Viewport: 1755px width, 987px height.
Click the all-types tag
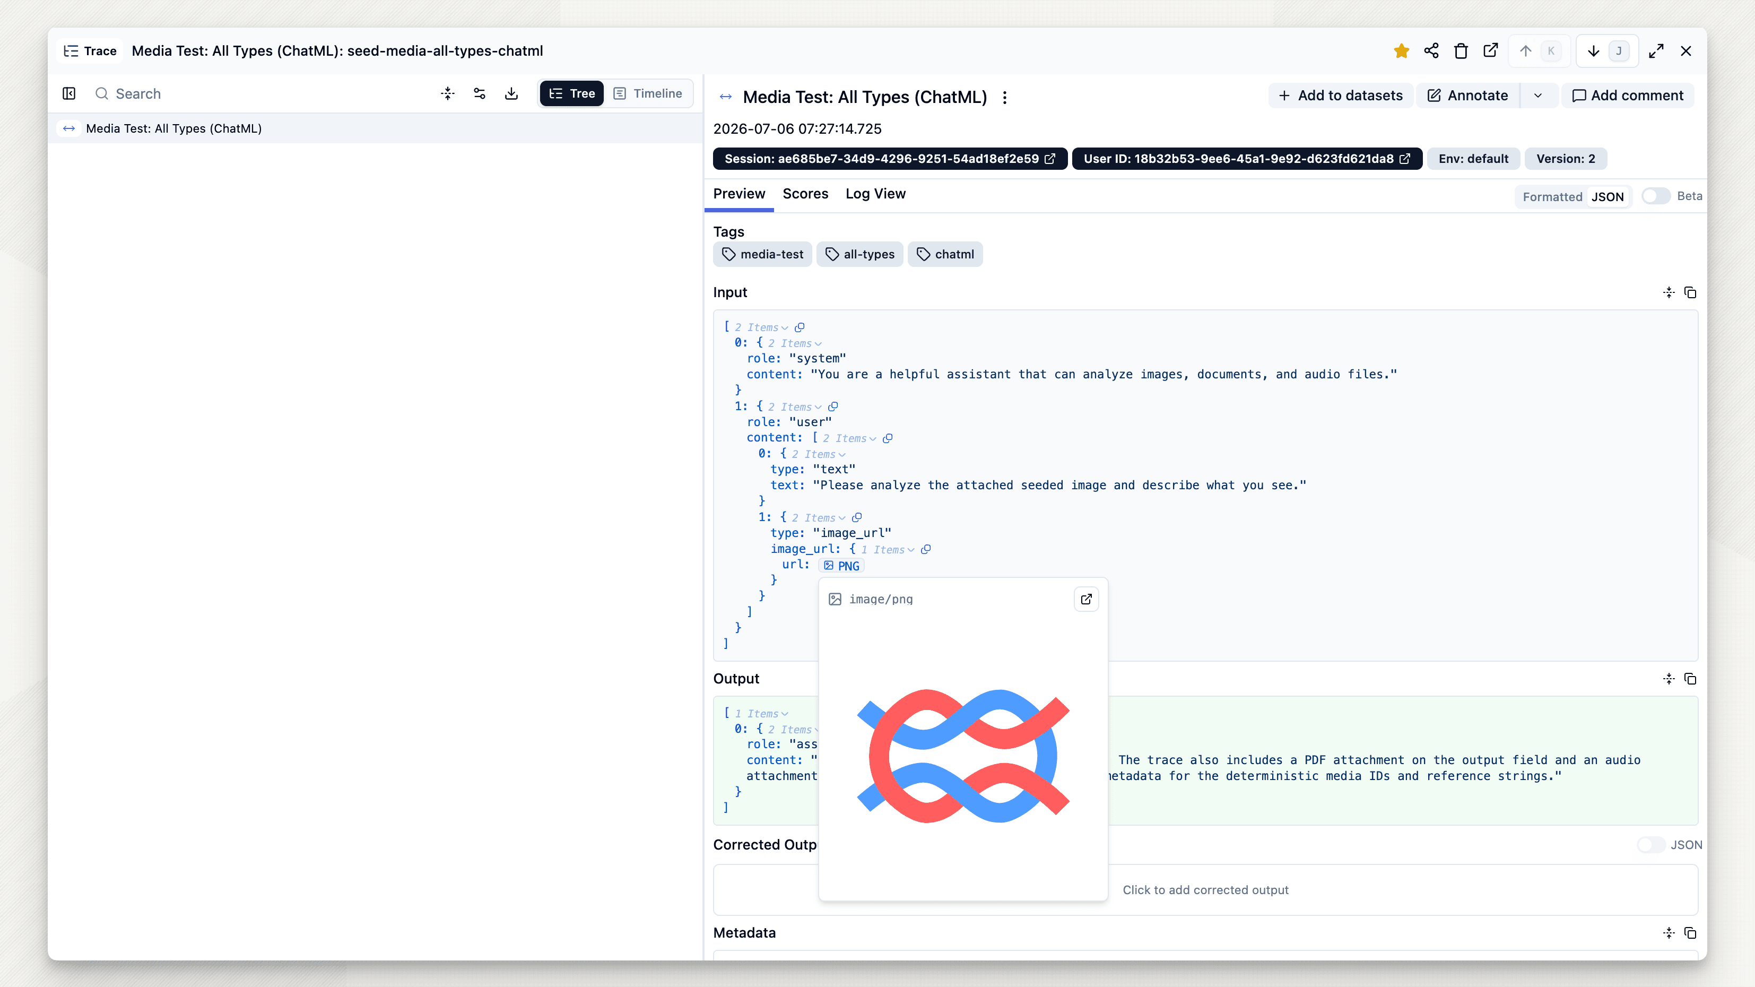coord(860,254)
